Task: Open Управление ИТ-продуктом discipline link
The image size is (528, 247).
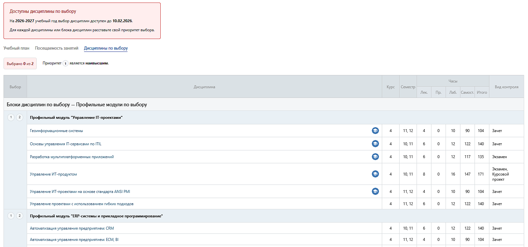Action: pyautogui.click(x=53, y=174)
